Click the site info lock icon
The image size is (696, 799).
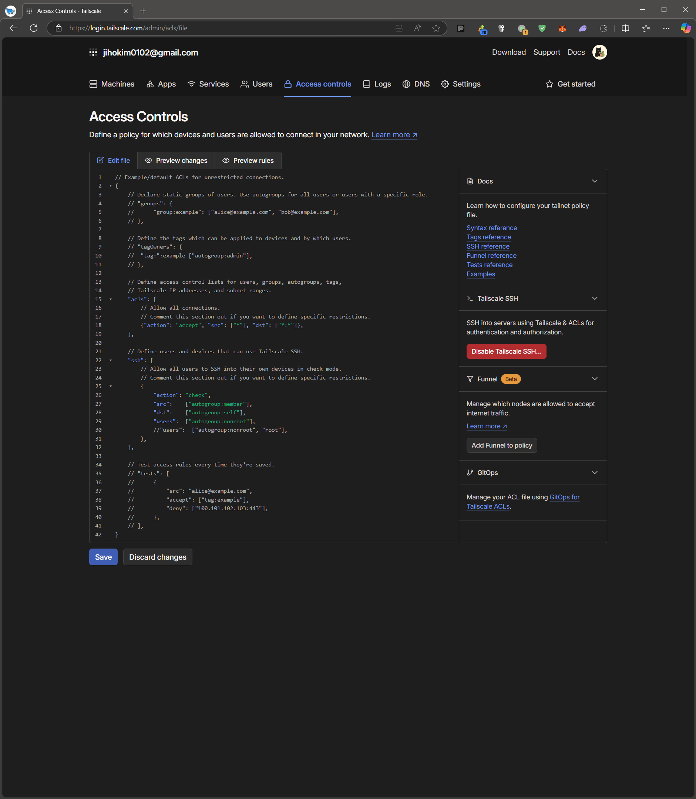[x=58, y=28]
